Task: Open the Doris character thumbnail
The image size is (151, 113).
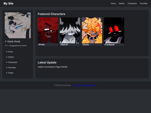Action: point(92,30)
